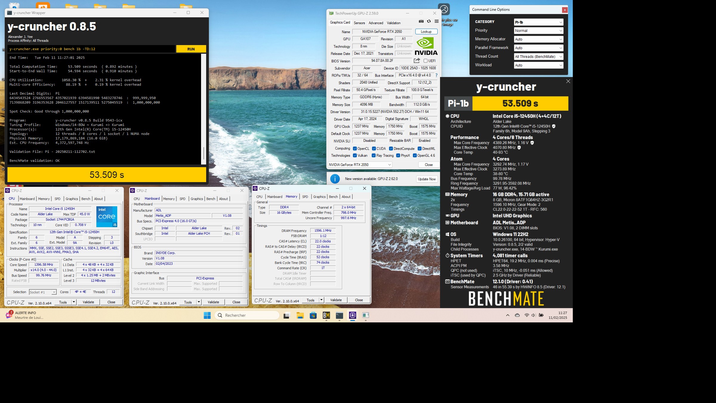716x403 pixels.
Task: Toggle the CUDA checkbox
Action: pyautogui.click(x=374, y=149)
